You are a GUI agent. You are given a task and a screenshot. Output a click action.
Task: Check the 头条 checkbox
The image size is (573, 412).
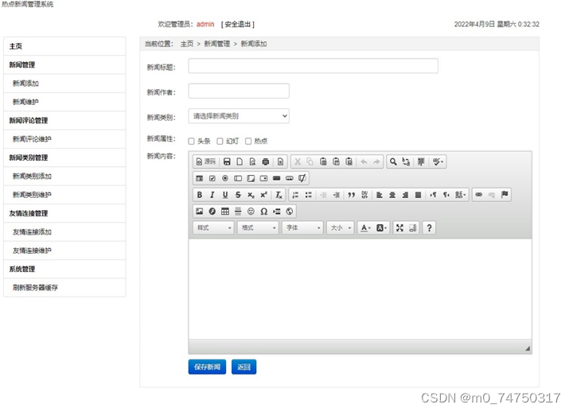[192, 142]
